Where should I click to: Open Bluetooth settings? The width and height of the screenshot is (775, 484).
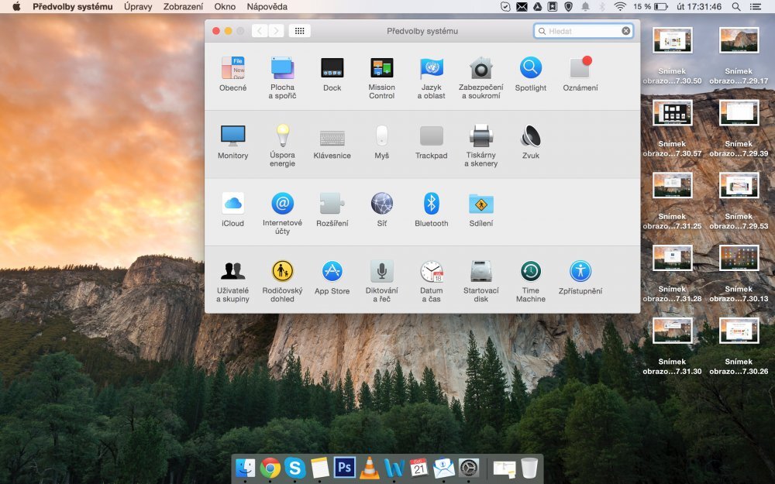point(431,203)
